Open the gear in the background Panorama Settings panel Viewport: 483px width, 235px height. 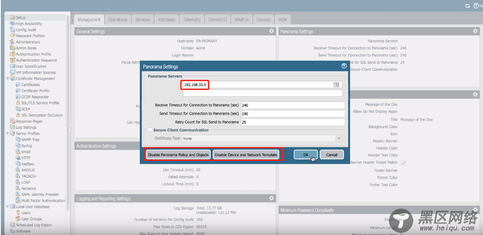pos(475,31)
